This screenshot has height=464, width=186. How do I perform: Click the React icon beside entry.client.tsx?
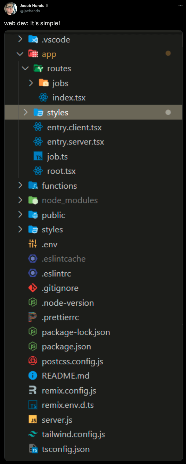38,127
